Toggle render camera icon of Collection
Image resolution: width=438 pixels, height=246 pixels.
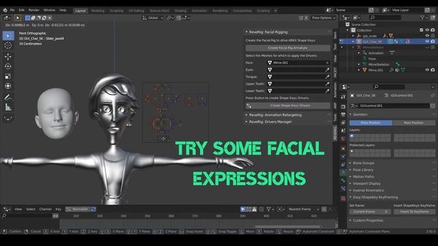click(x=433, y=30)
